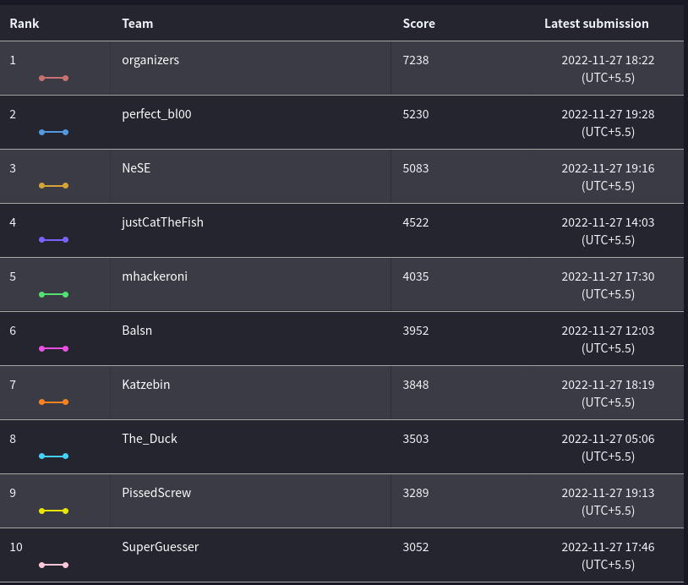The image size is (688, 585).
Task: Click the Latest submission column header
Action: pos(597,24)
